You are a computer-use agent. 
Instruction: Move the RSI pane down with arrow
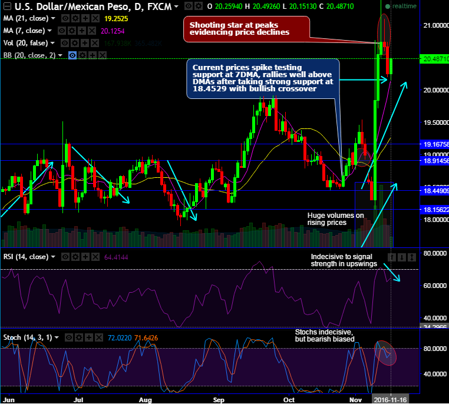(401, 256)
